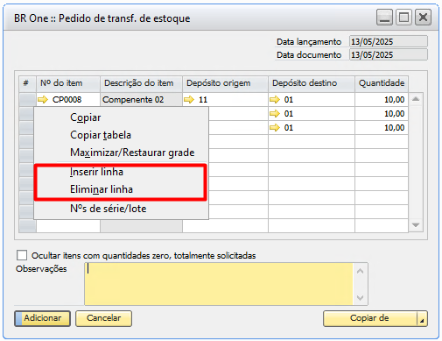Click the Data lançamento date field
442x341 pixels.
(389, 41)
